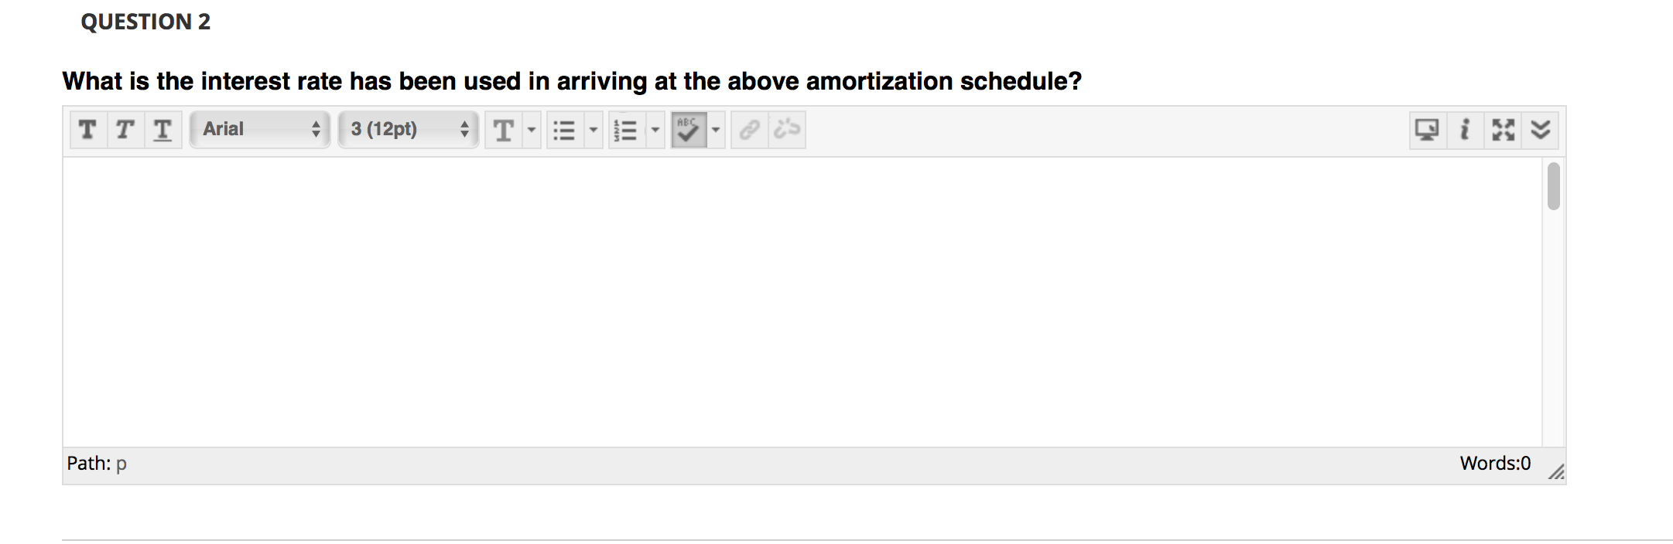Toggle the numbered list
The height and width of the screenshot is (544, 1673).
(625, 130)
